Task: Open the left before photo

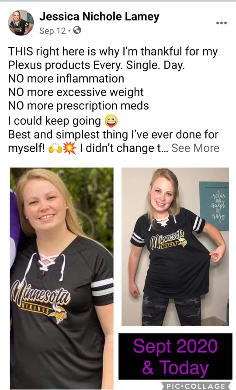Action: coord(62,279)
